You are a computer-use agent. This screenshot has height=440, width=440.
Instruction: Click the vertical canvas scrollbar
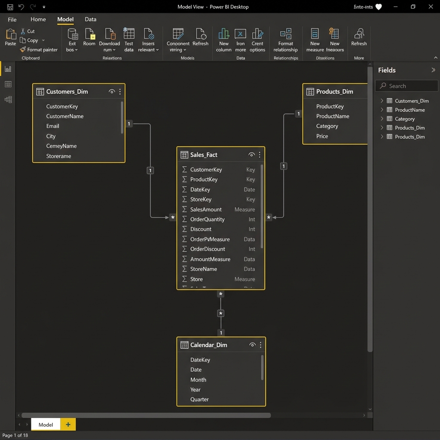coord(370,209)
